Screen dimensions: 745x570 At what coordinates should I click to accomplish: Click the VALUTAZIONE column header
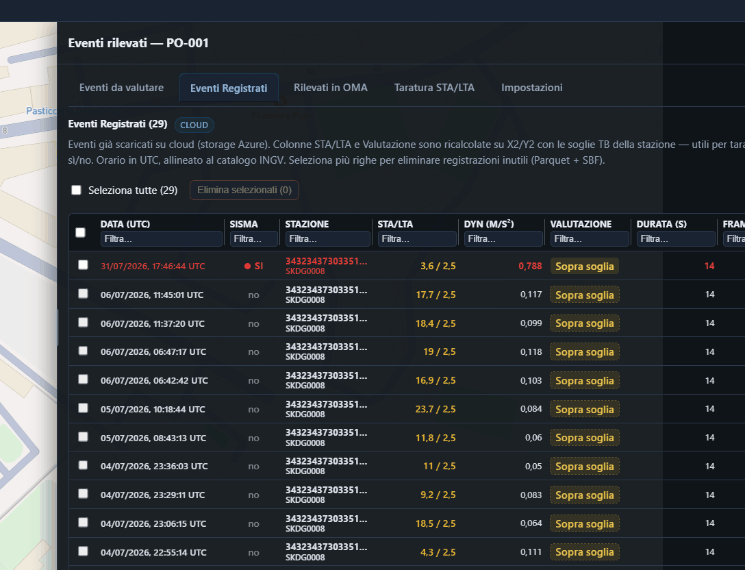pyautogui.click(x=581, y=224)
